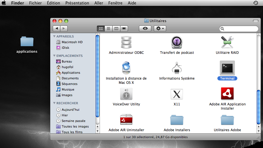
Task: Collapse the EMPLACEMENTS sidebar section
Action: (x=54, y=55)
